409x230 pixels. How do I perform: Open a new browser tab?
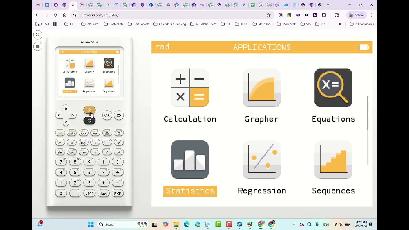(328, 5)
